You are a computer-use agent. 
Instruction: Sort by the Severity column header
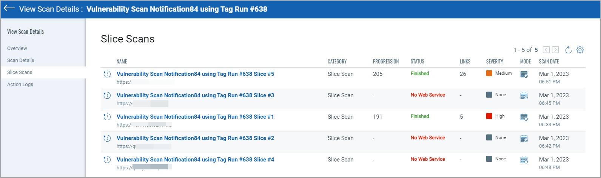[x=495, y=62]
